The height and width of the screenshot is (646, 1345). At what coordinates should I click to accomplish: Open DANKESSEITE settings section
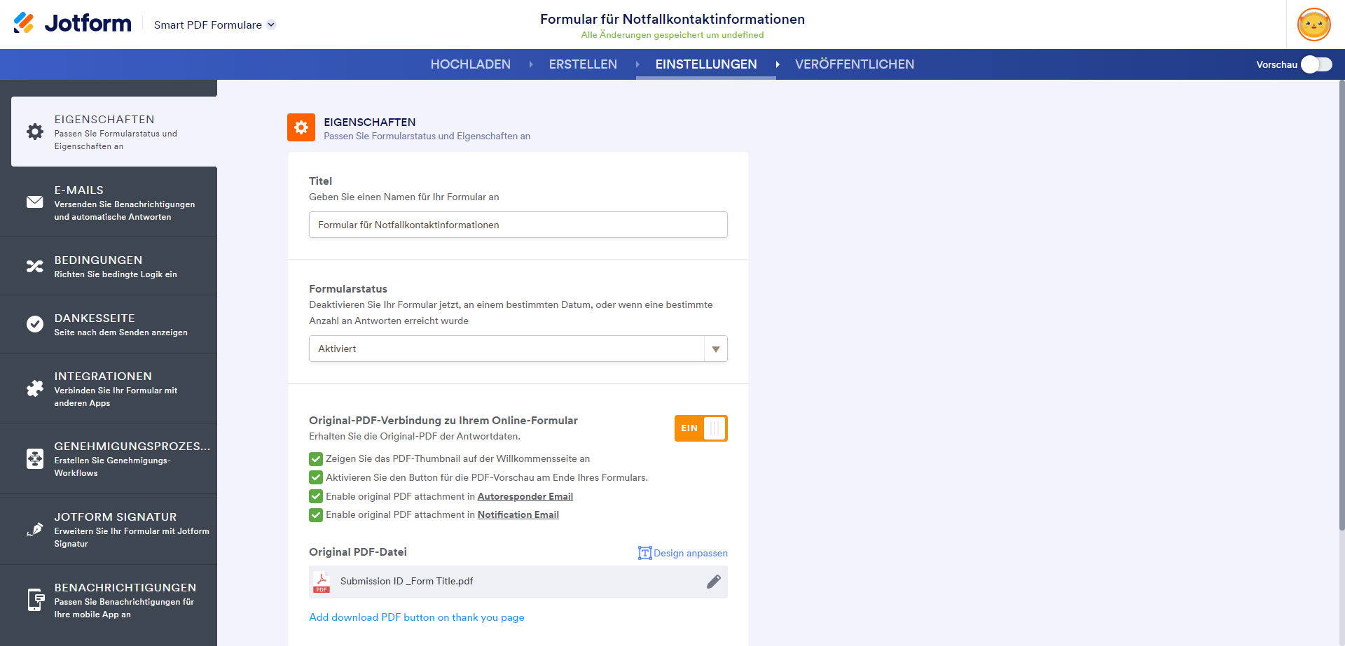tap(109, 324)
